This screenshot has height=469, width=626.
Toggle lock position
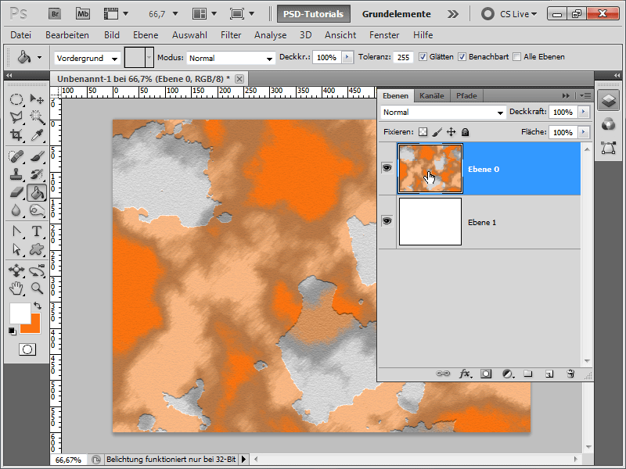[x=452, y=132]
